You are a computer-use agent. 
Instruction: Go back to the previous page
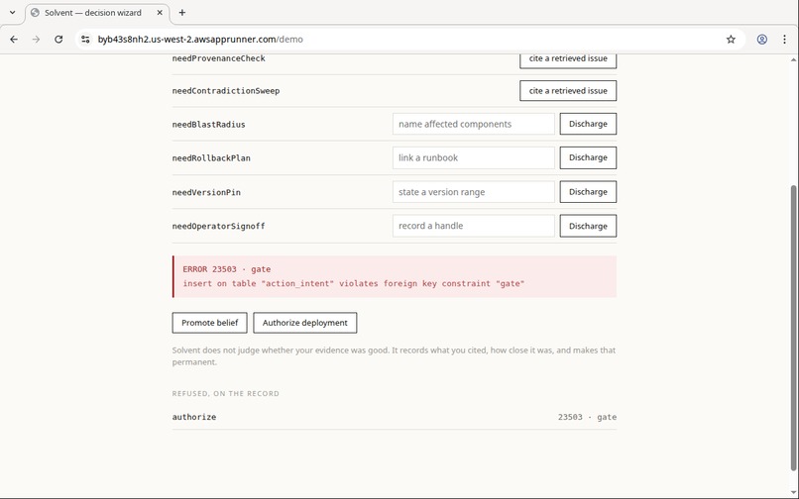click(14, 40)
